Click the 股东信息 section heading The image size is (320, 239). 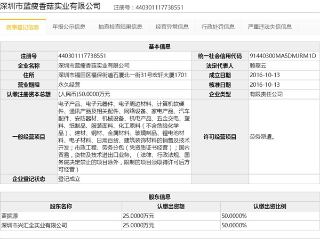click(x=159, y=197)
